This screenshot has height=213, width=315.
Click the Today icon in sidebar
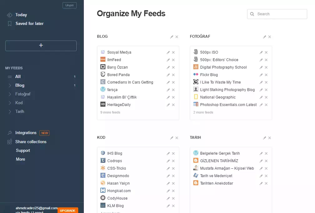click(10, 15)
